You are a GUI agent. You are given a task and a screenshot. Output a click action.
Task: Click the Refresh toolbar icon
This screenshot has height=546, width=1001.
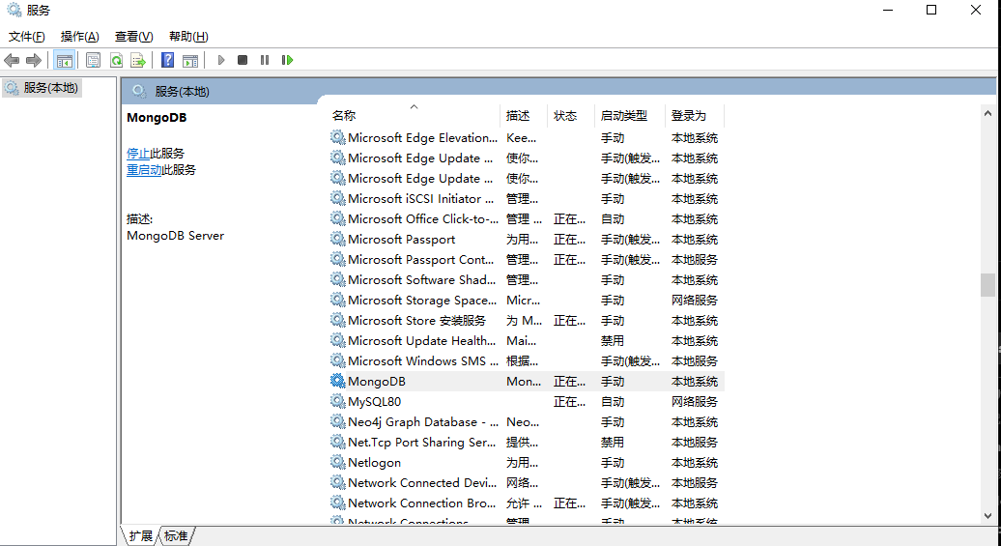[116, 60]
